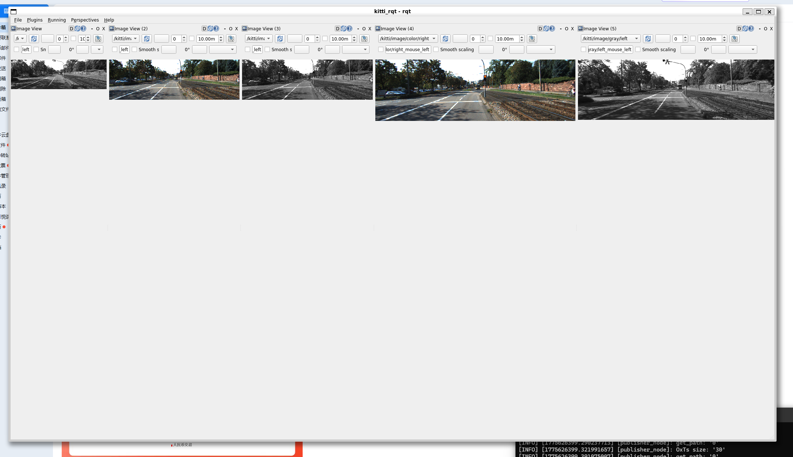Image resolution: width=793 pixels, height=457 pixels.
Task: Save image as file in first Image View
Action: (x=98, y=39)
